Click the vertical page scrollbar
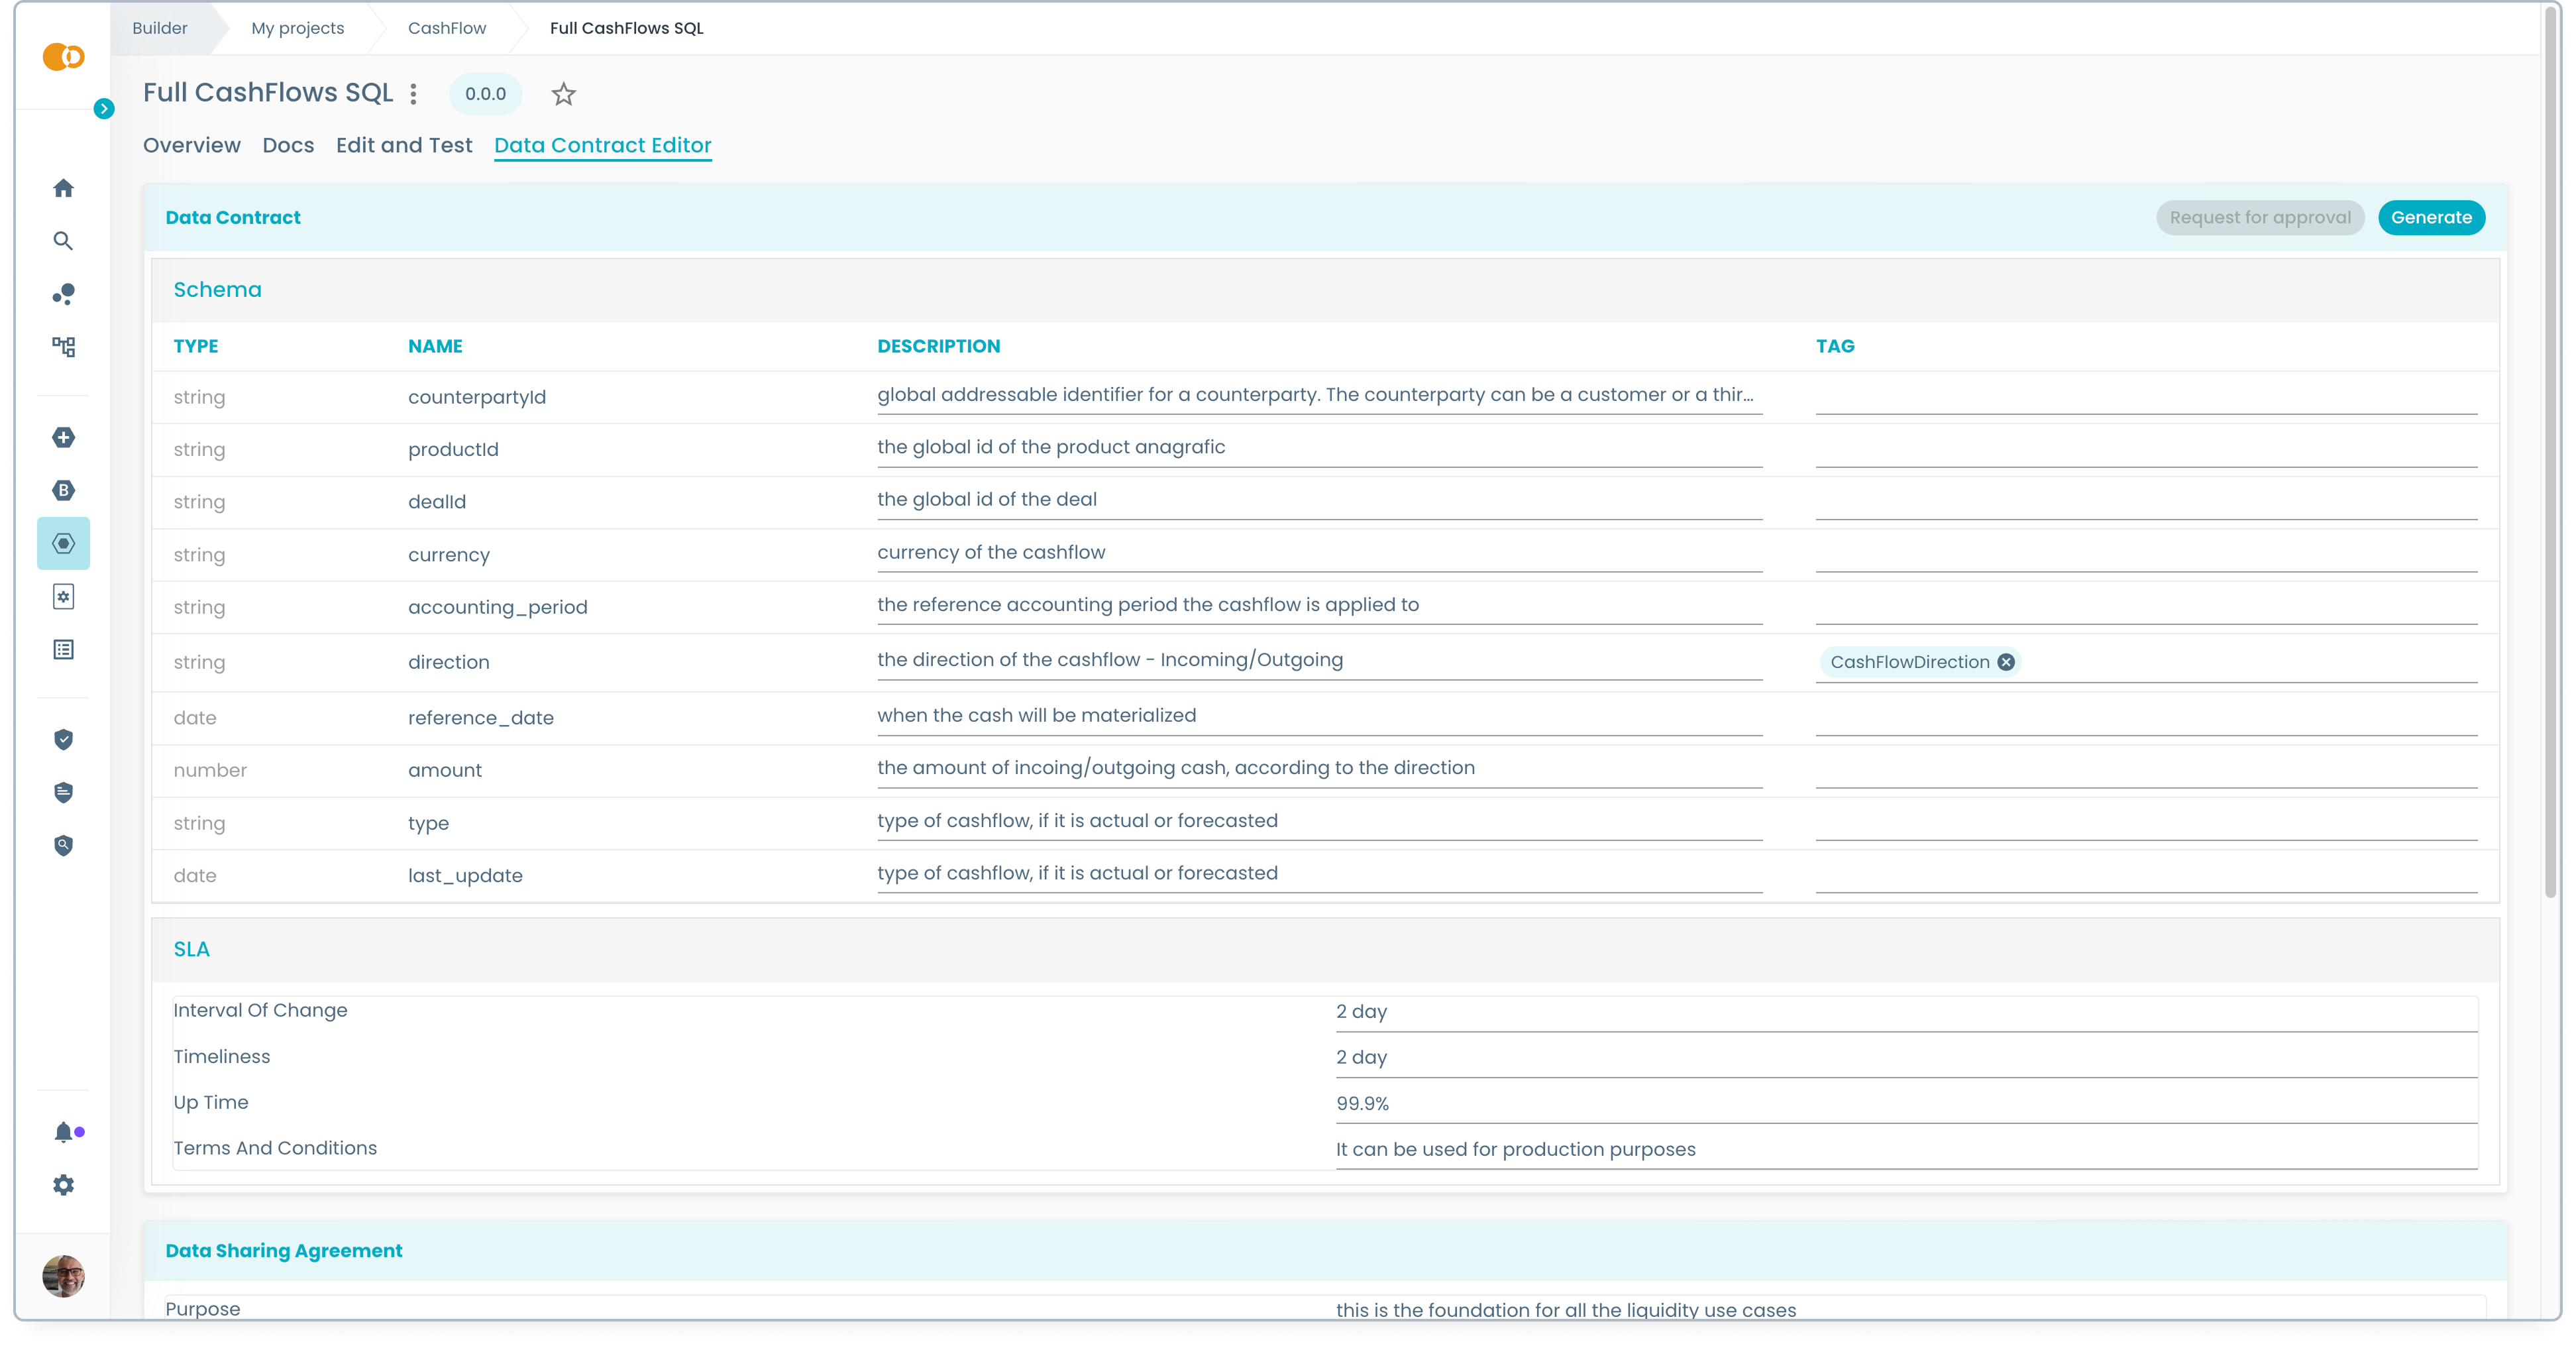2576x1348 pixels. [2550, 450]
